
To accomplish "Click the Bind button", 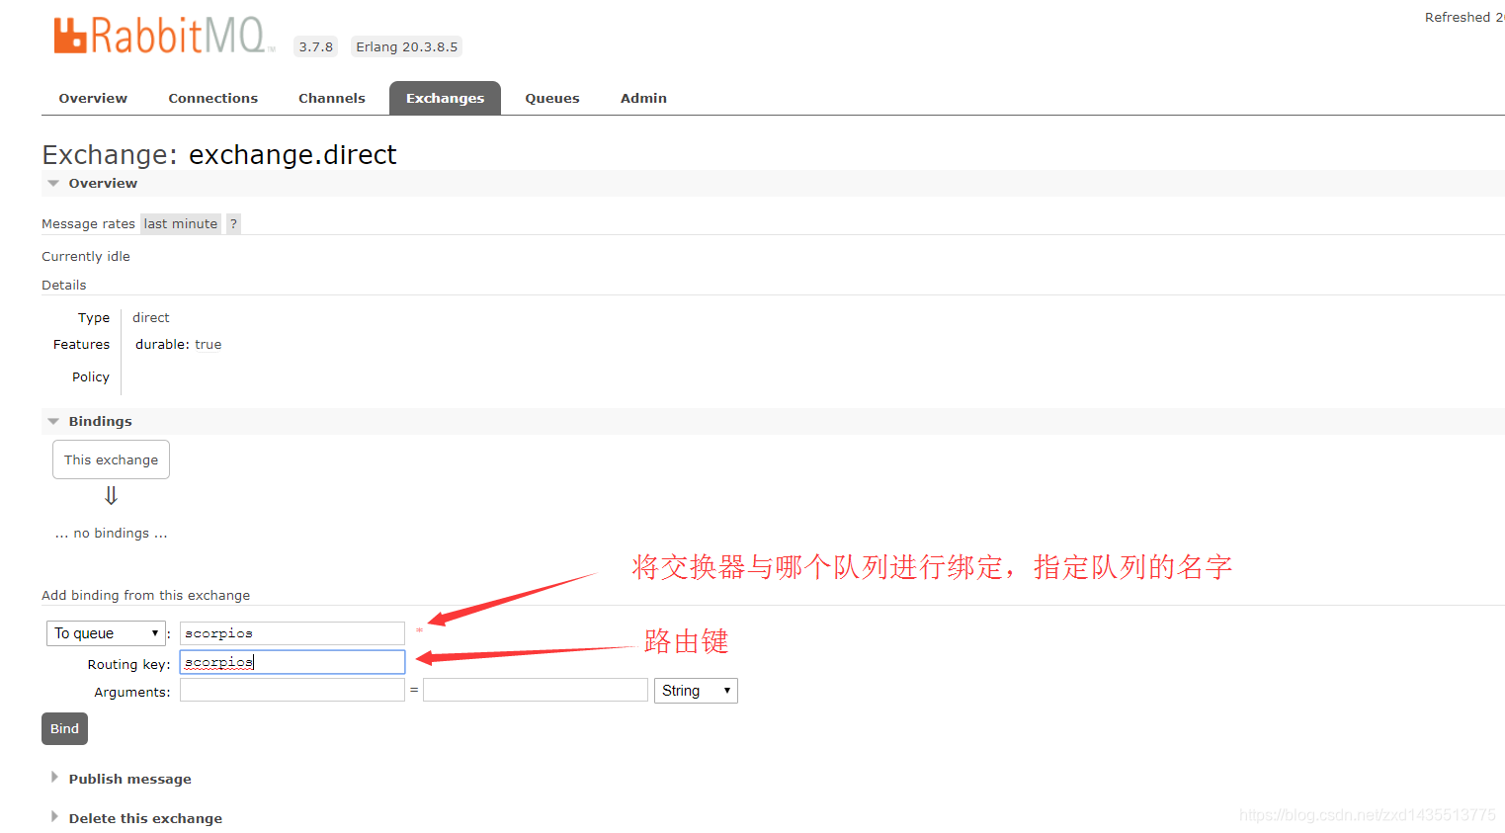I will 64,729.
